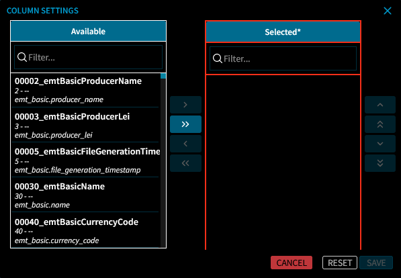Focus the Selected columns Filter field
This screenshot has height=278, width=401.
pos(283,58)
